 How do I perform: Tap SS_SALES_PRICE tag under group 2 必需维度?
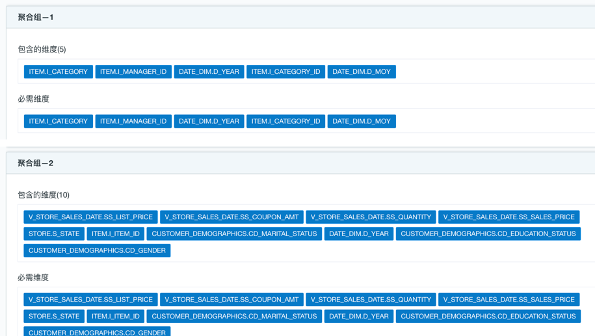coord(509,299)
